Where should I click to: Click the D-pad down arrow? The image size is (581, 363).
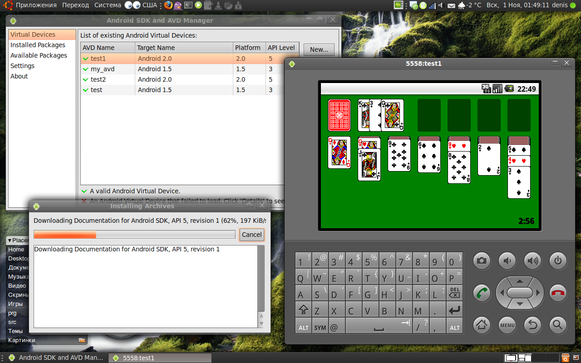(520, 304)
